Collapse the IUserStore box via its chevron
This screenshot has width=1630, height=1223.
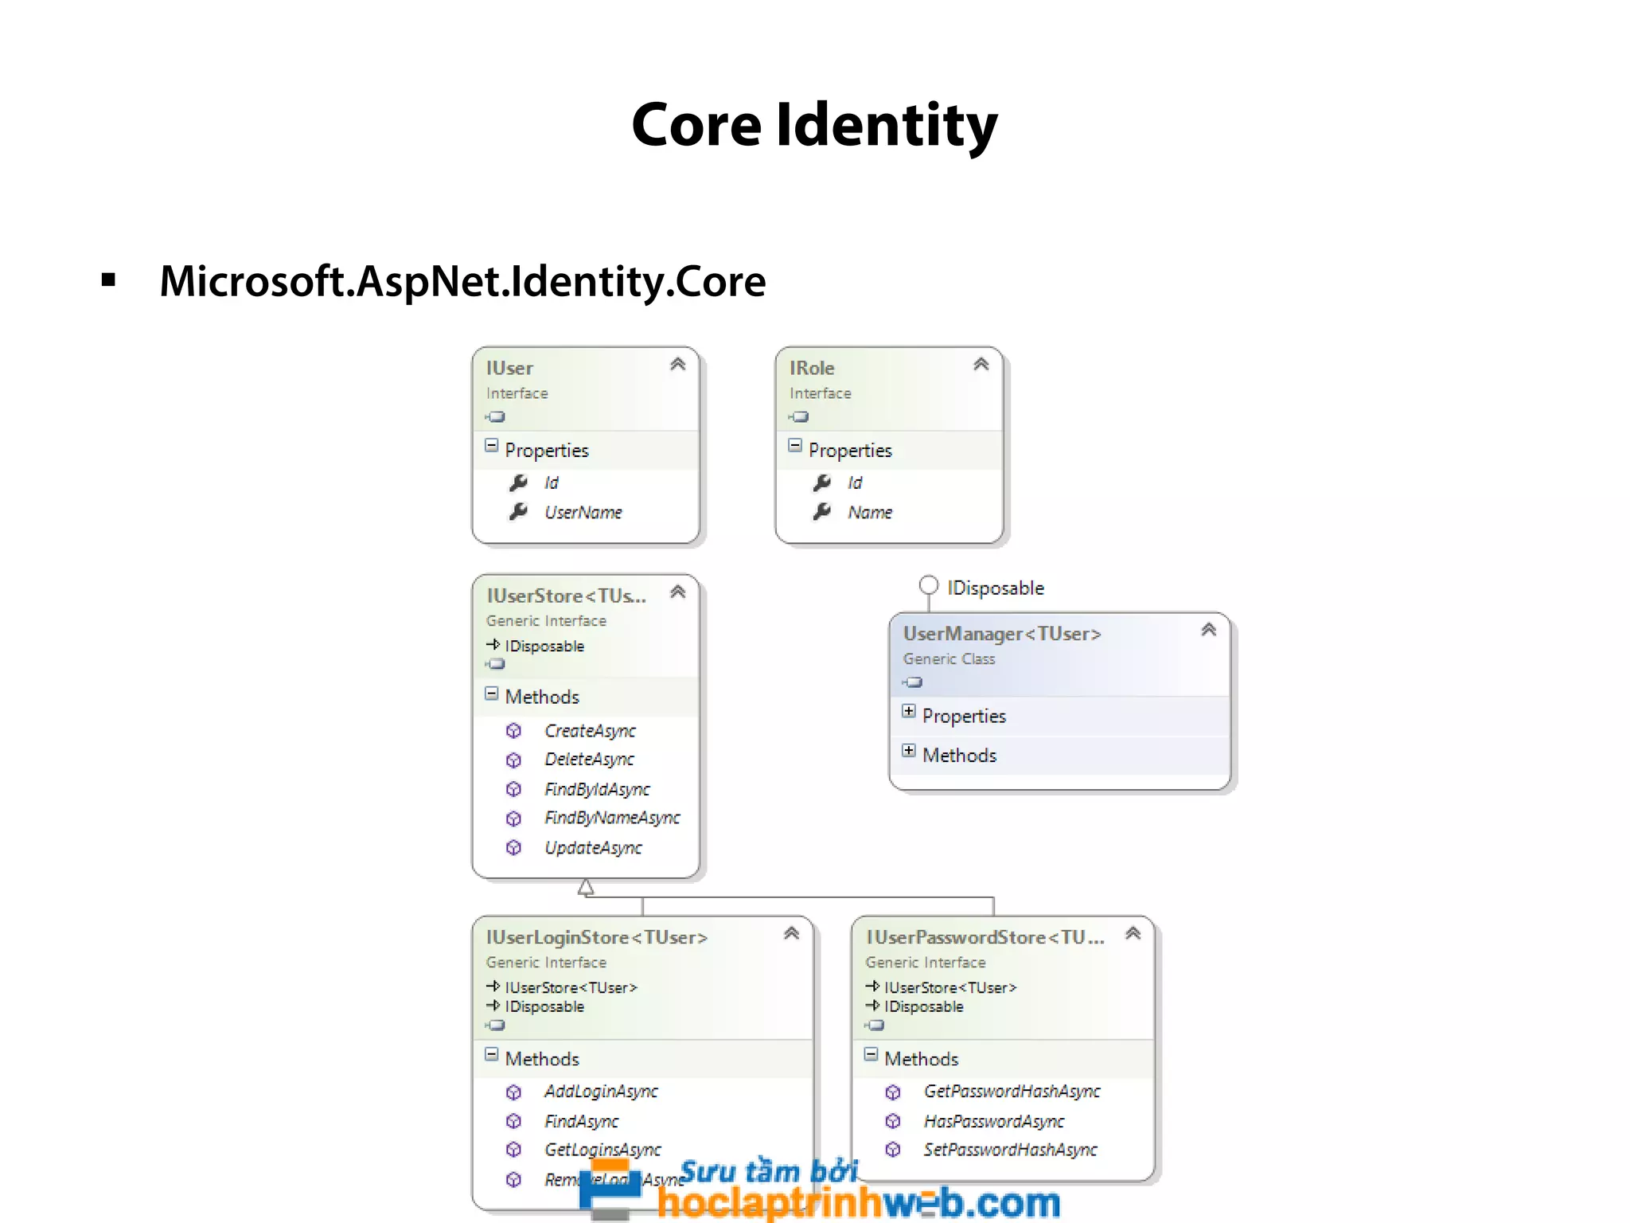[x=677, y=592]
